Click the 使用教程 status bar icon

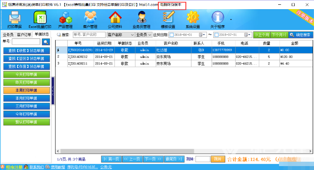(47, 167)
